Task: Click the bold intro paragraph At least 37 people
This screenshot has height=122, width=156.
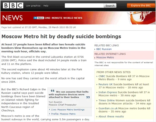Action: 43,48
